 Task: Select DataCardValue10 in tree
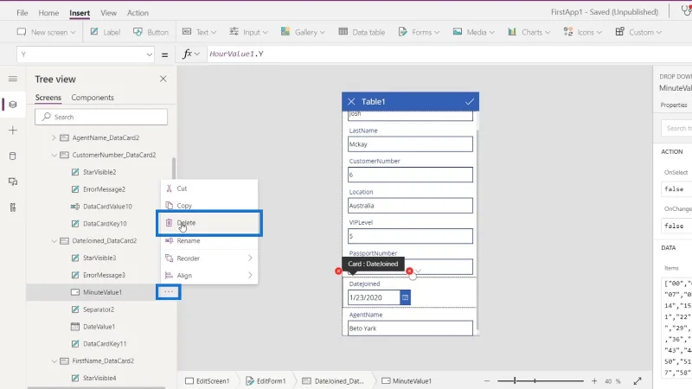107,207
